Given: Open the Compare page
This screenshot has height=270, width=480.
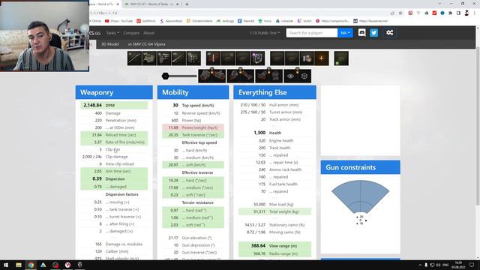Looking at the screenshot, I should pyautogui.click(x=131, y=33).
